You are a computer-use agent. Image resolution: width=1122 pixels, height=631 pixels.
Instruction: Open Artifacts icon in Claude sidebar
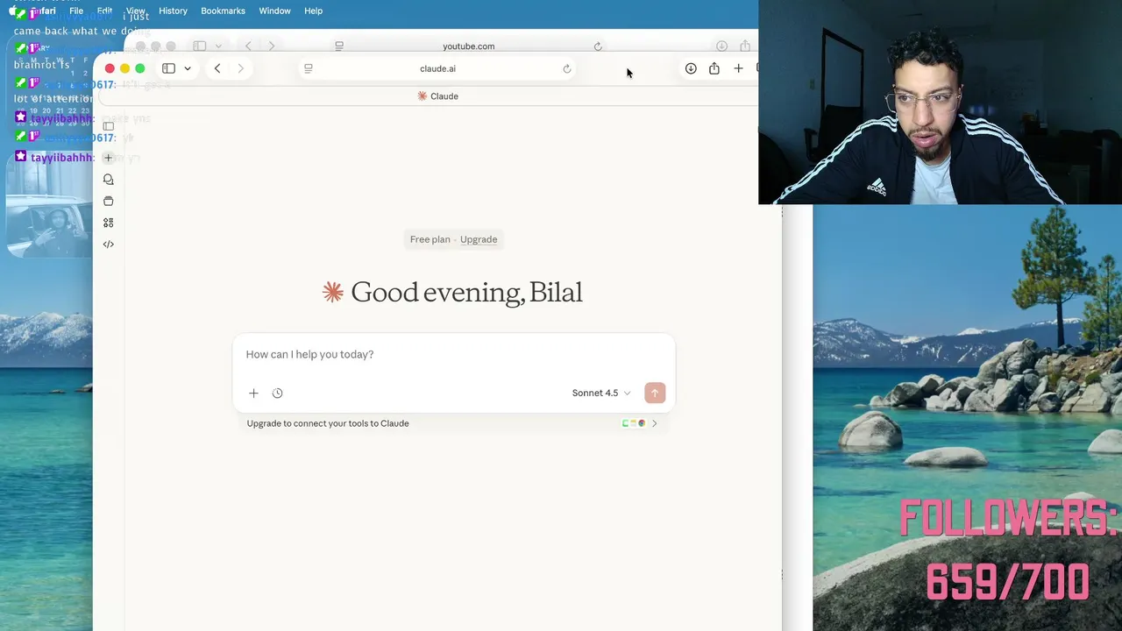(x=109, y=223)
